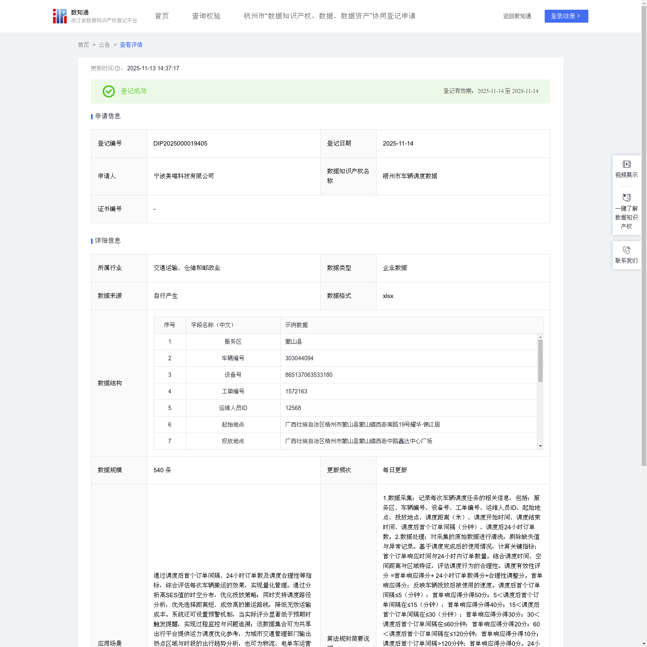This screenshot has height=647, width=647.
Task: Click the page scrollbar's bottom down arrow
Action: click(x=644, y=643)
